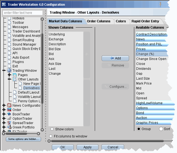Image resolution: width=177 pixels, height=153 pixels.
Task: Click the filter text input field
Action: (23, 13)
